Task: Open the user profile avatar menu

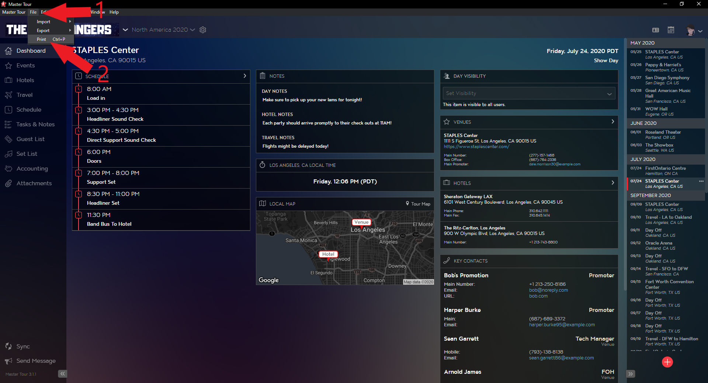Action: [694, 31]
